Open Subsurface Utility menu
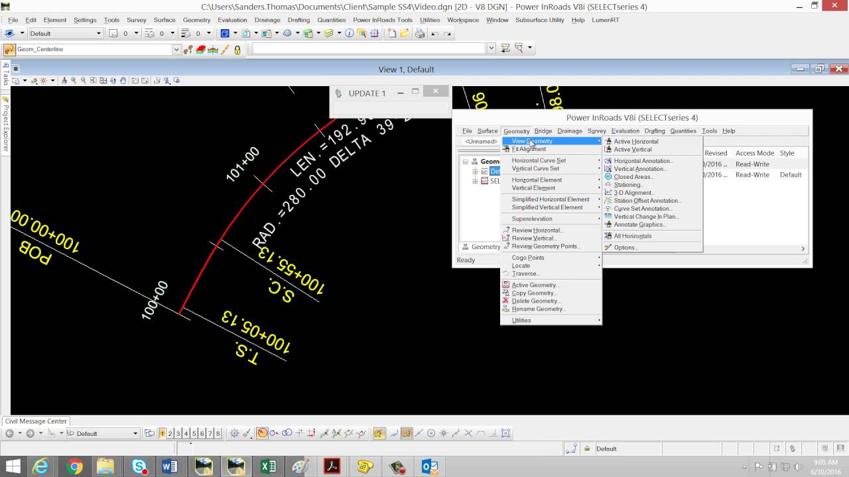The height and width of the screenshot is (477, 849). click(540, 20)
